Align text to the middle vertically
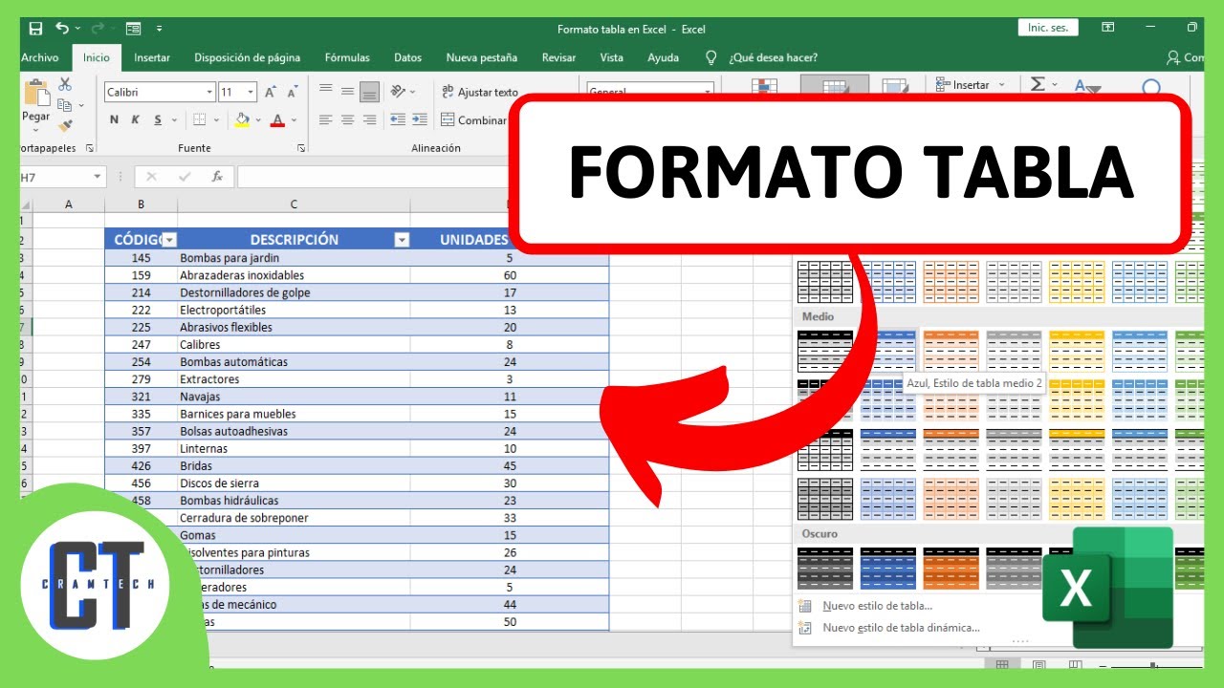 click(x=347, y=92)
